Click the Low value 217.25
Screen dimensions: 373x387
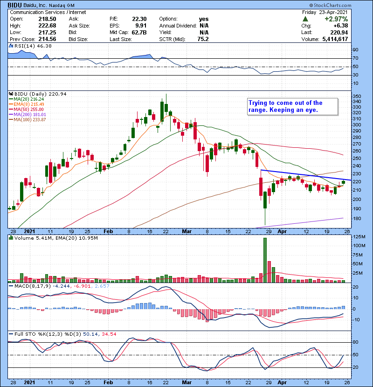coord(47,33)
